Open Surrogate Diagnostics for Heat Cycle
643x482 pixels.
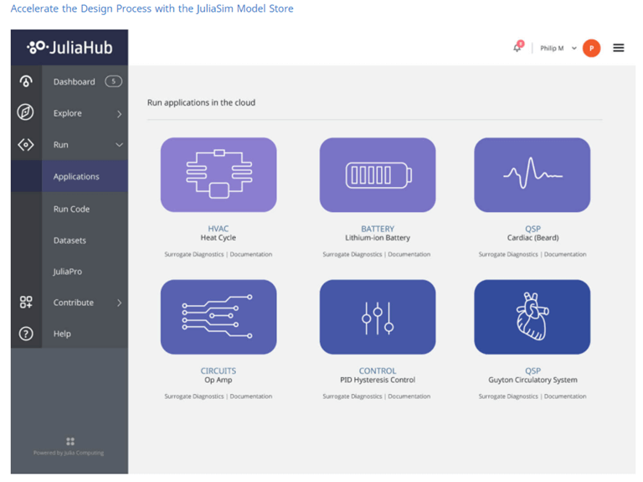[x=194, y=254]
